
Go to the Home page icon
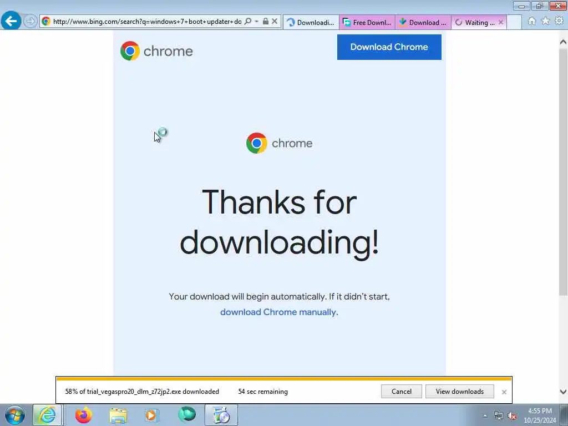point(532,22)
